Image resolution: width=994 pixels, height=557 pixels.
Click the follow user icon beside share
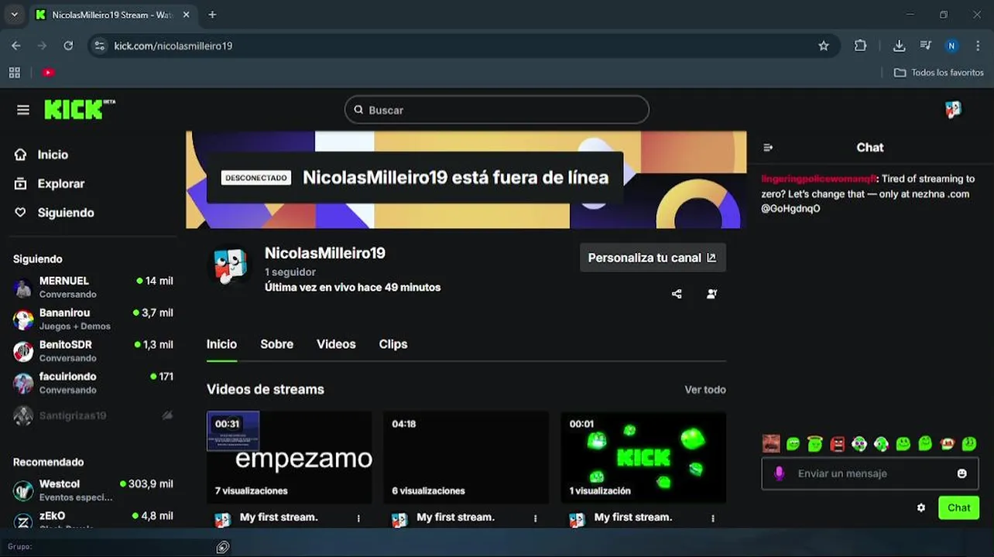[711, 294]
